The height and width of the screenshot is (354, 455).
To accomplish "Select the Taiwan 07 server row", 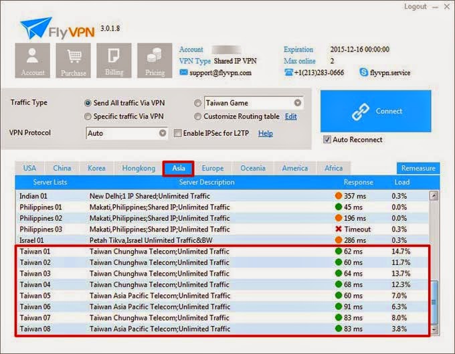I will pyautogui.click(x=222, y=317).
